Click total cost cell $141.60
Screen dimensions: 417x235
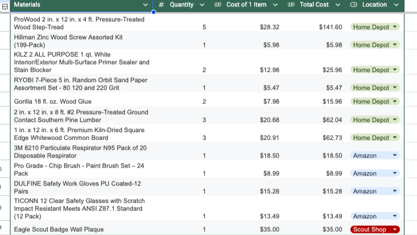click(331, 27)
